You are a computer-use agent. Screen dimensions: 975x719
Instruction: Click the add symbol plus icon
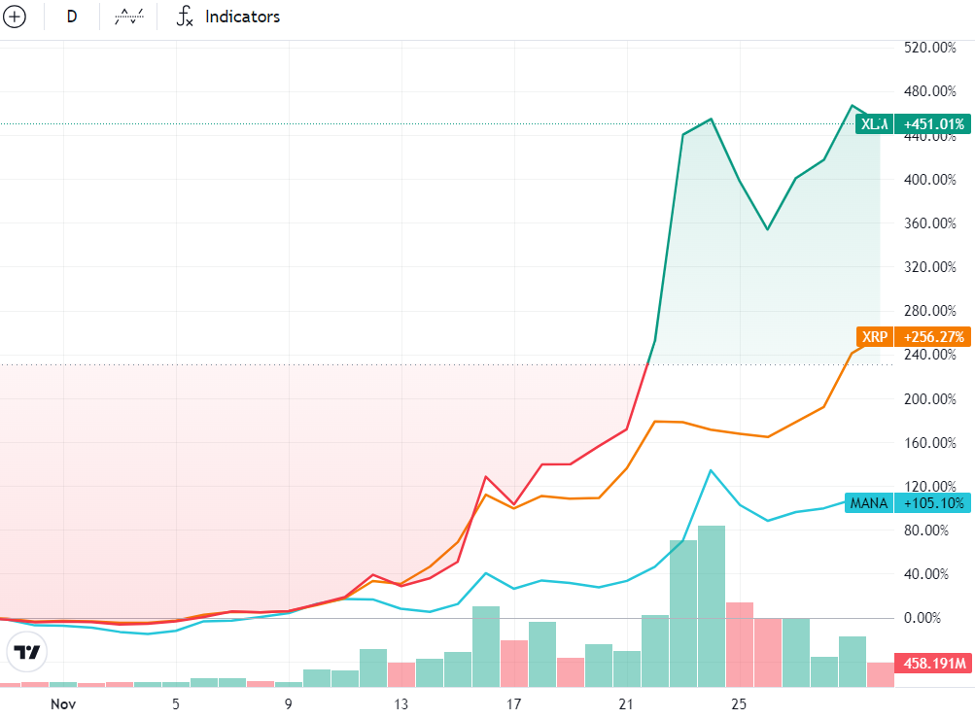coord(15,17)
